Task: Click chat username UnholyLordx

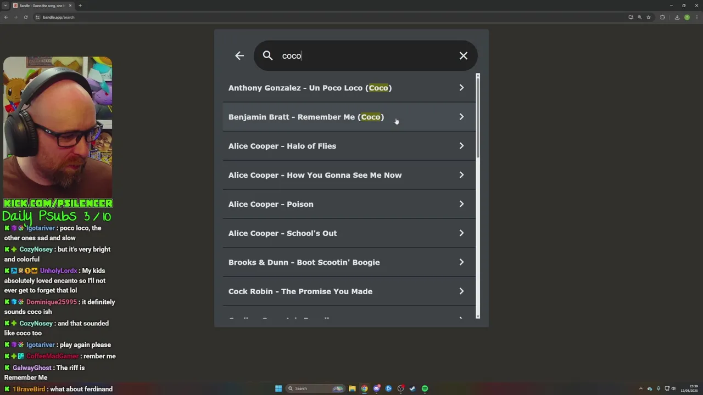Action: tap(58, 270)
